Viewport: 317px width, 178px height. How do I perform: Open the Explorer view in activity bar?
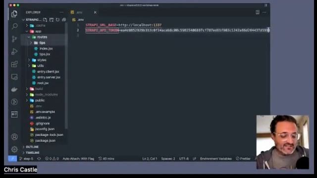pos(14,14)
